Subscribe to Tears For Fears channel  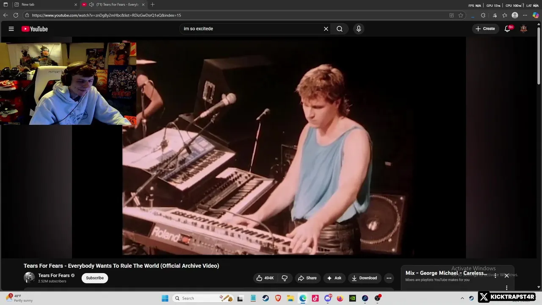tap(95, 278)
